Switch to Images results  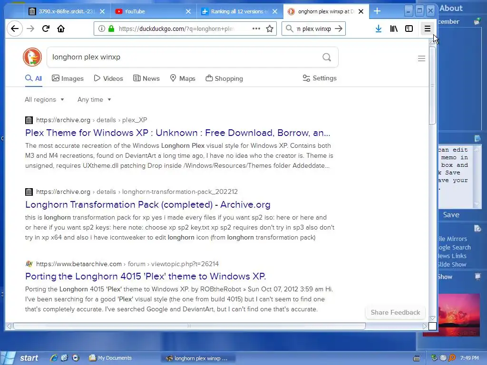[x=68, y=78]
